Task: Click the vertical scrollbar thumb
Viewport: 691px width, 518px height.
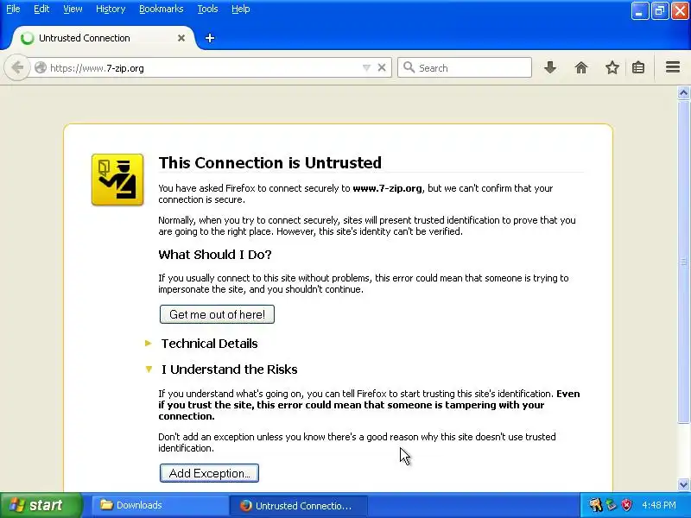Action: 683,262
